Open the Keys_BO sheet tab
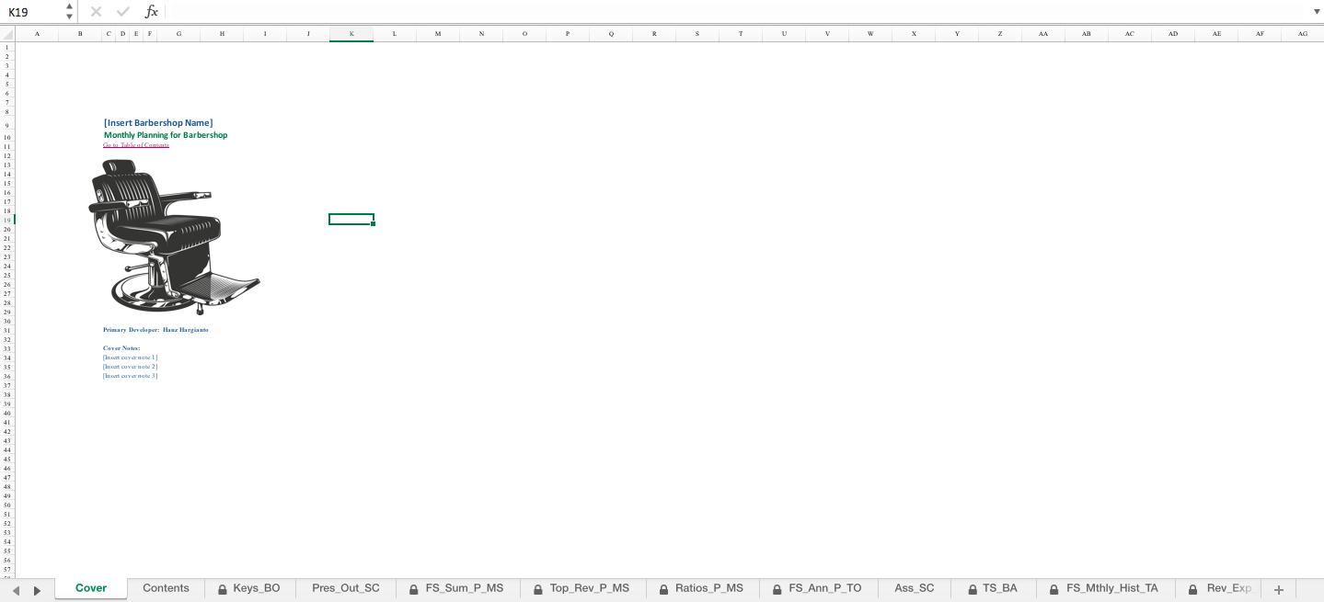This screenshot has width=1324, height=602. tap(248, 588)
